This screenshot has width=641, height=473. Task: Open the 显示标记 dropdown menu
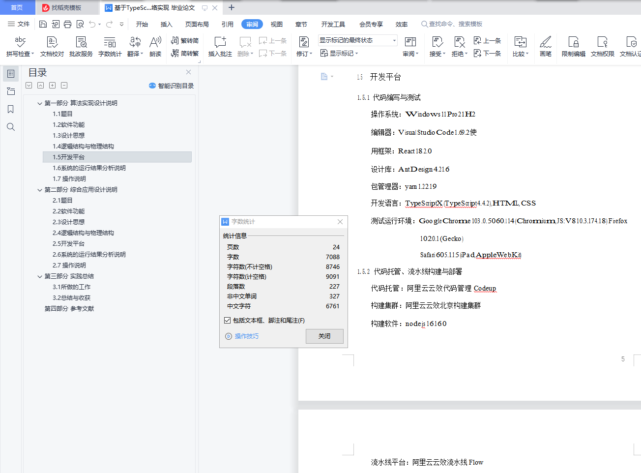(339, 53)
